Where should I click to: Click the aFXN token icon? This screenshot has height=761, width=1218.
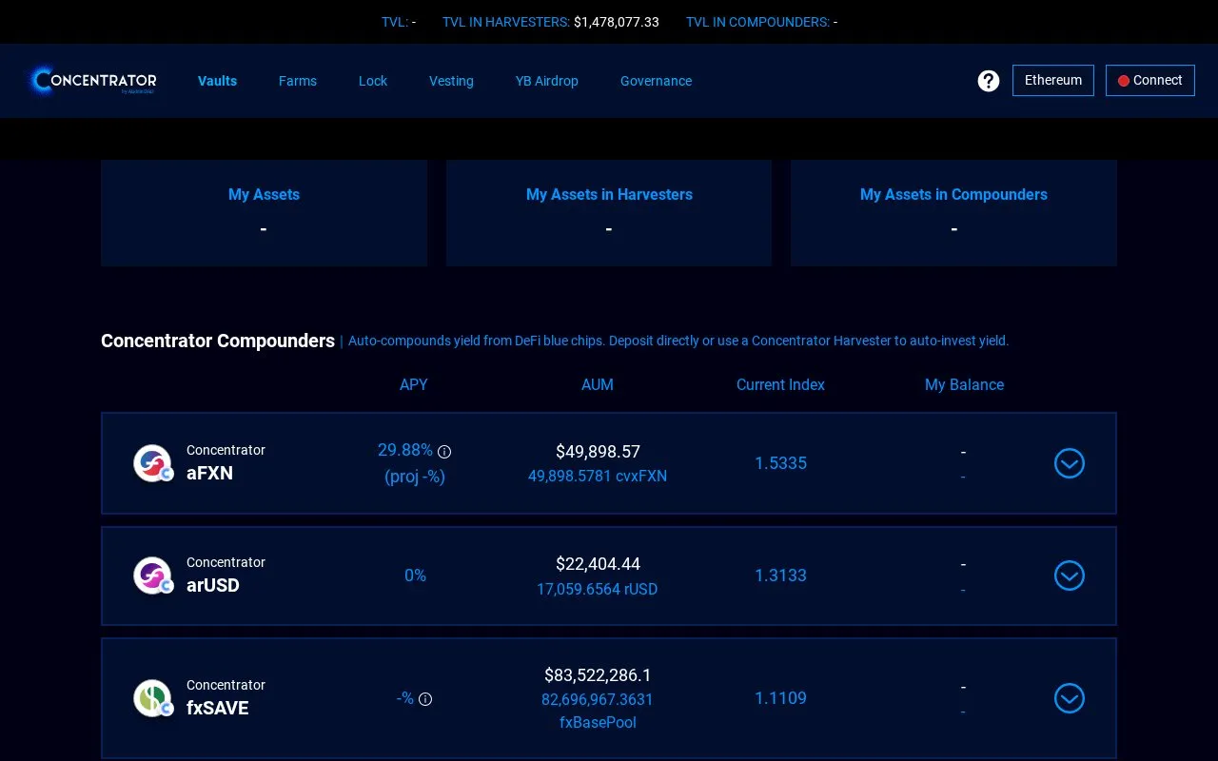click(152, 463)
